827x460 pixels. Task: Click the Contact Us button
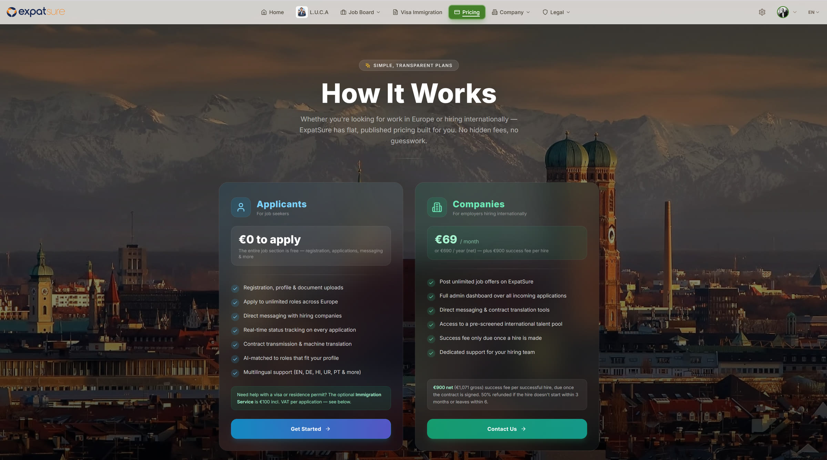point(507,429)
